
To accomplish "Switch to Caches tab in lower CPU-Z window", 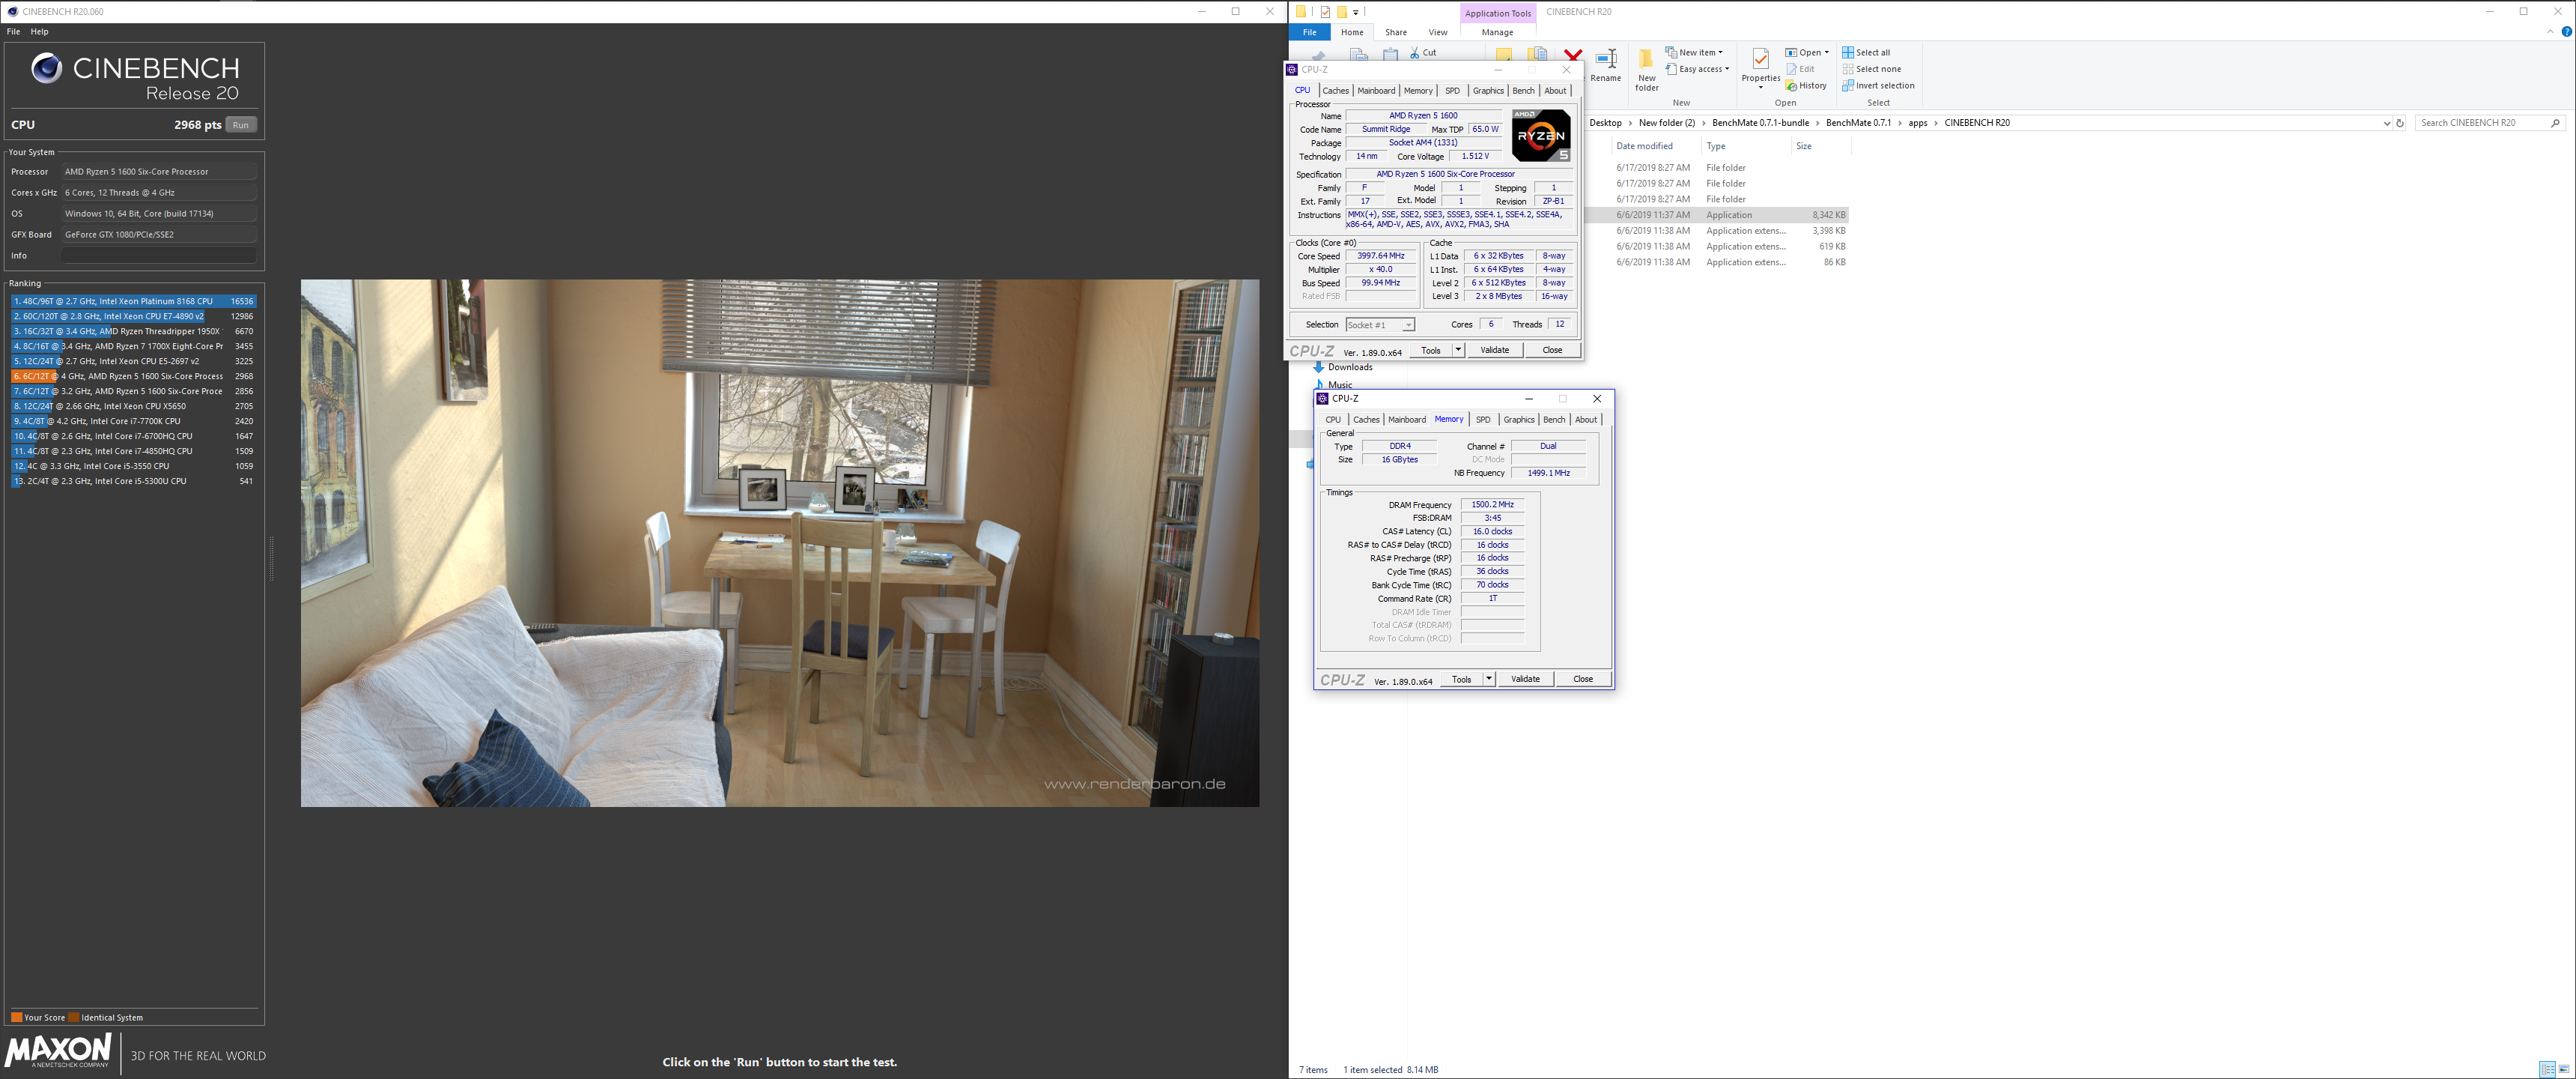I will (1366, 420).
